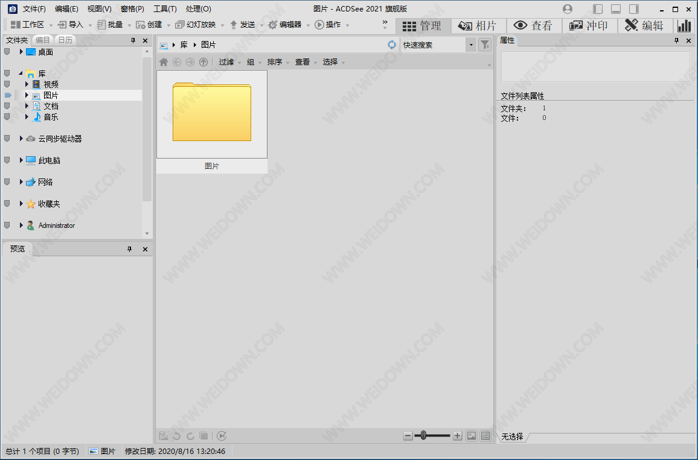Open the statistics chart mode icon
Viewport: 698px width, 460px height.
[685, 26]
